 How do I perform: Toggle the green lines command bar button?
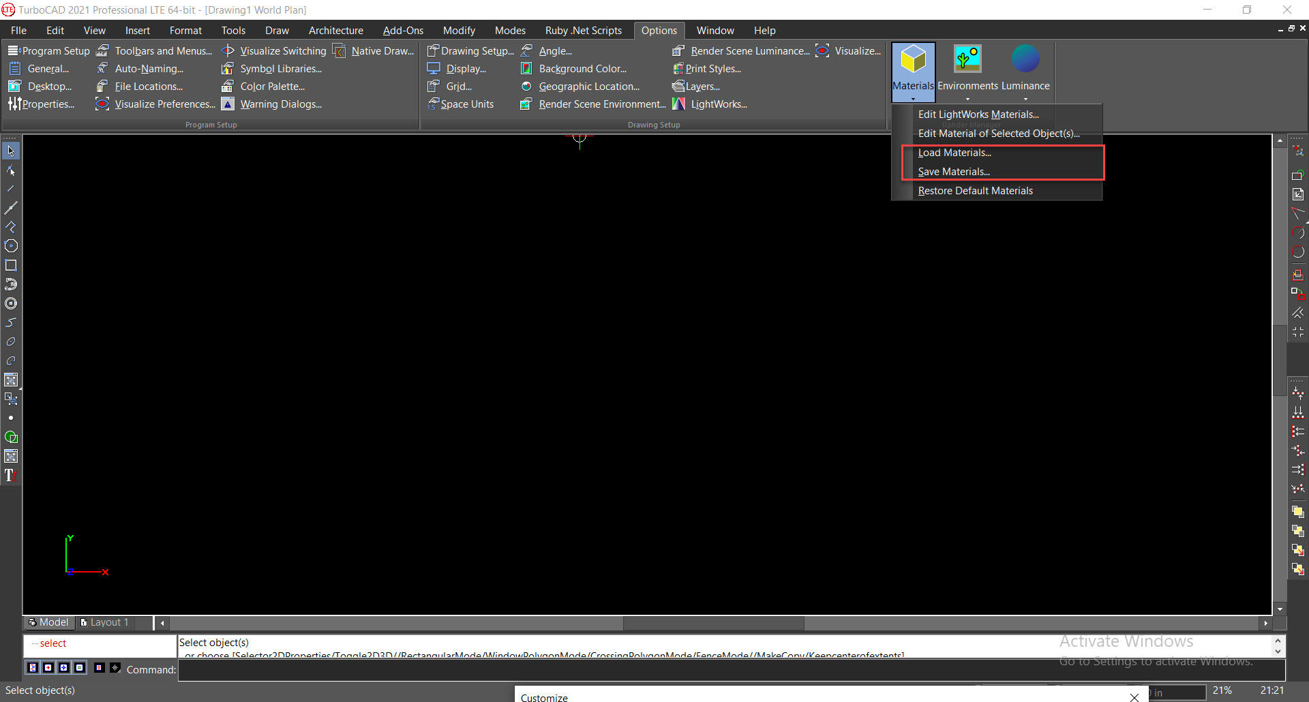tap(79, 668)
